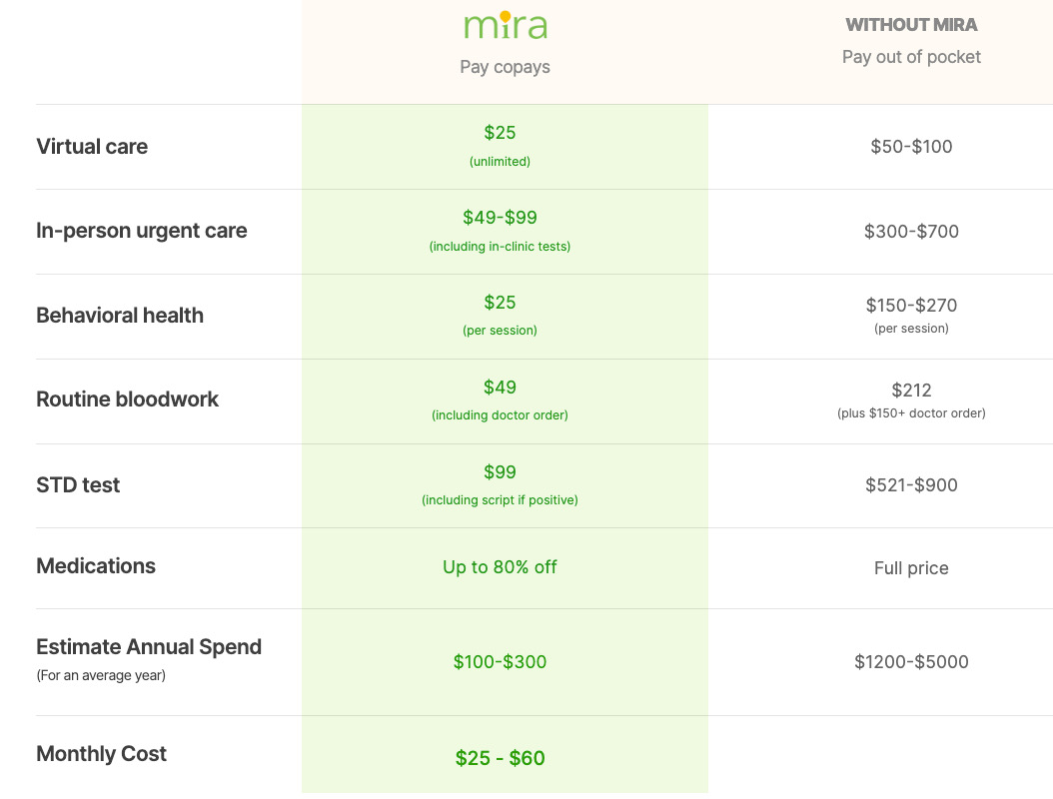Screen dimensions: 1053x799
Task: Select the 'Routine bloodwork' row label
Action: click(128, 399)
